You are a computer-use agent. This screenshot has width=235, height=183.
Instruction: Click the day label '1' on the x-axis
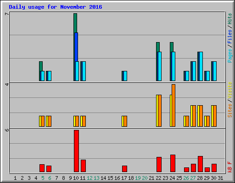coord(15,178)
